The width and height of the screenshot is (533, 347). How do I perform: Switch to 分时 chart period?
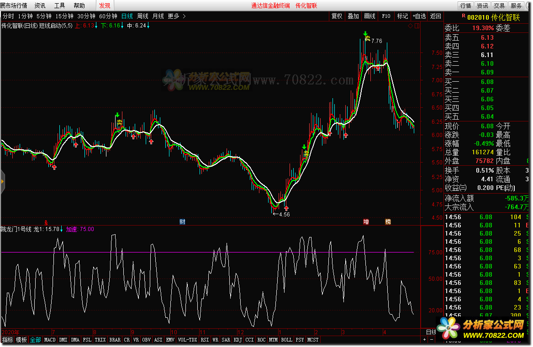coord(8,16)
